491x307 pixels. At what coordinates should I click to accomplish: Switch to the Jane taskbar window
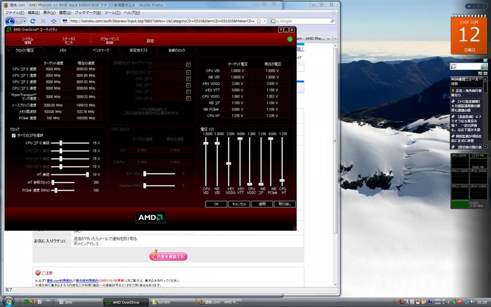coord(80,302)
